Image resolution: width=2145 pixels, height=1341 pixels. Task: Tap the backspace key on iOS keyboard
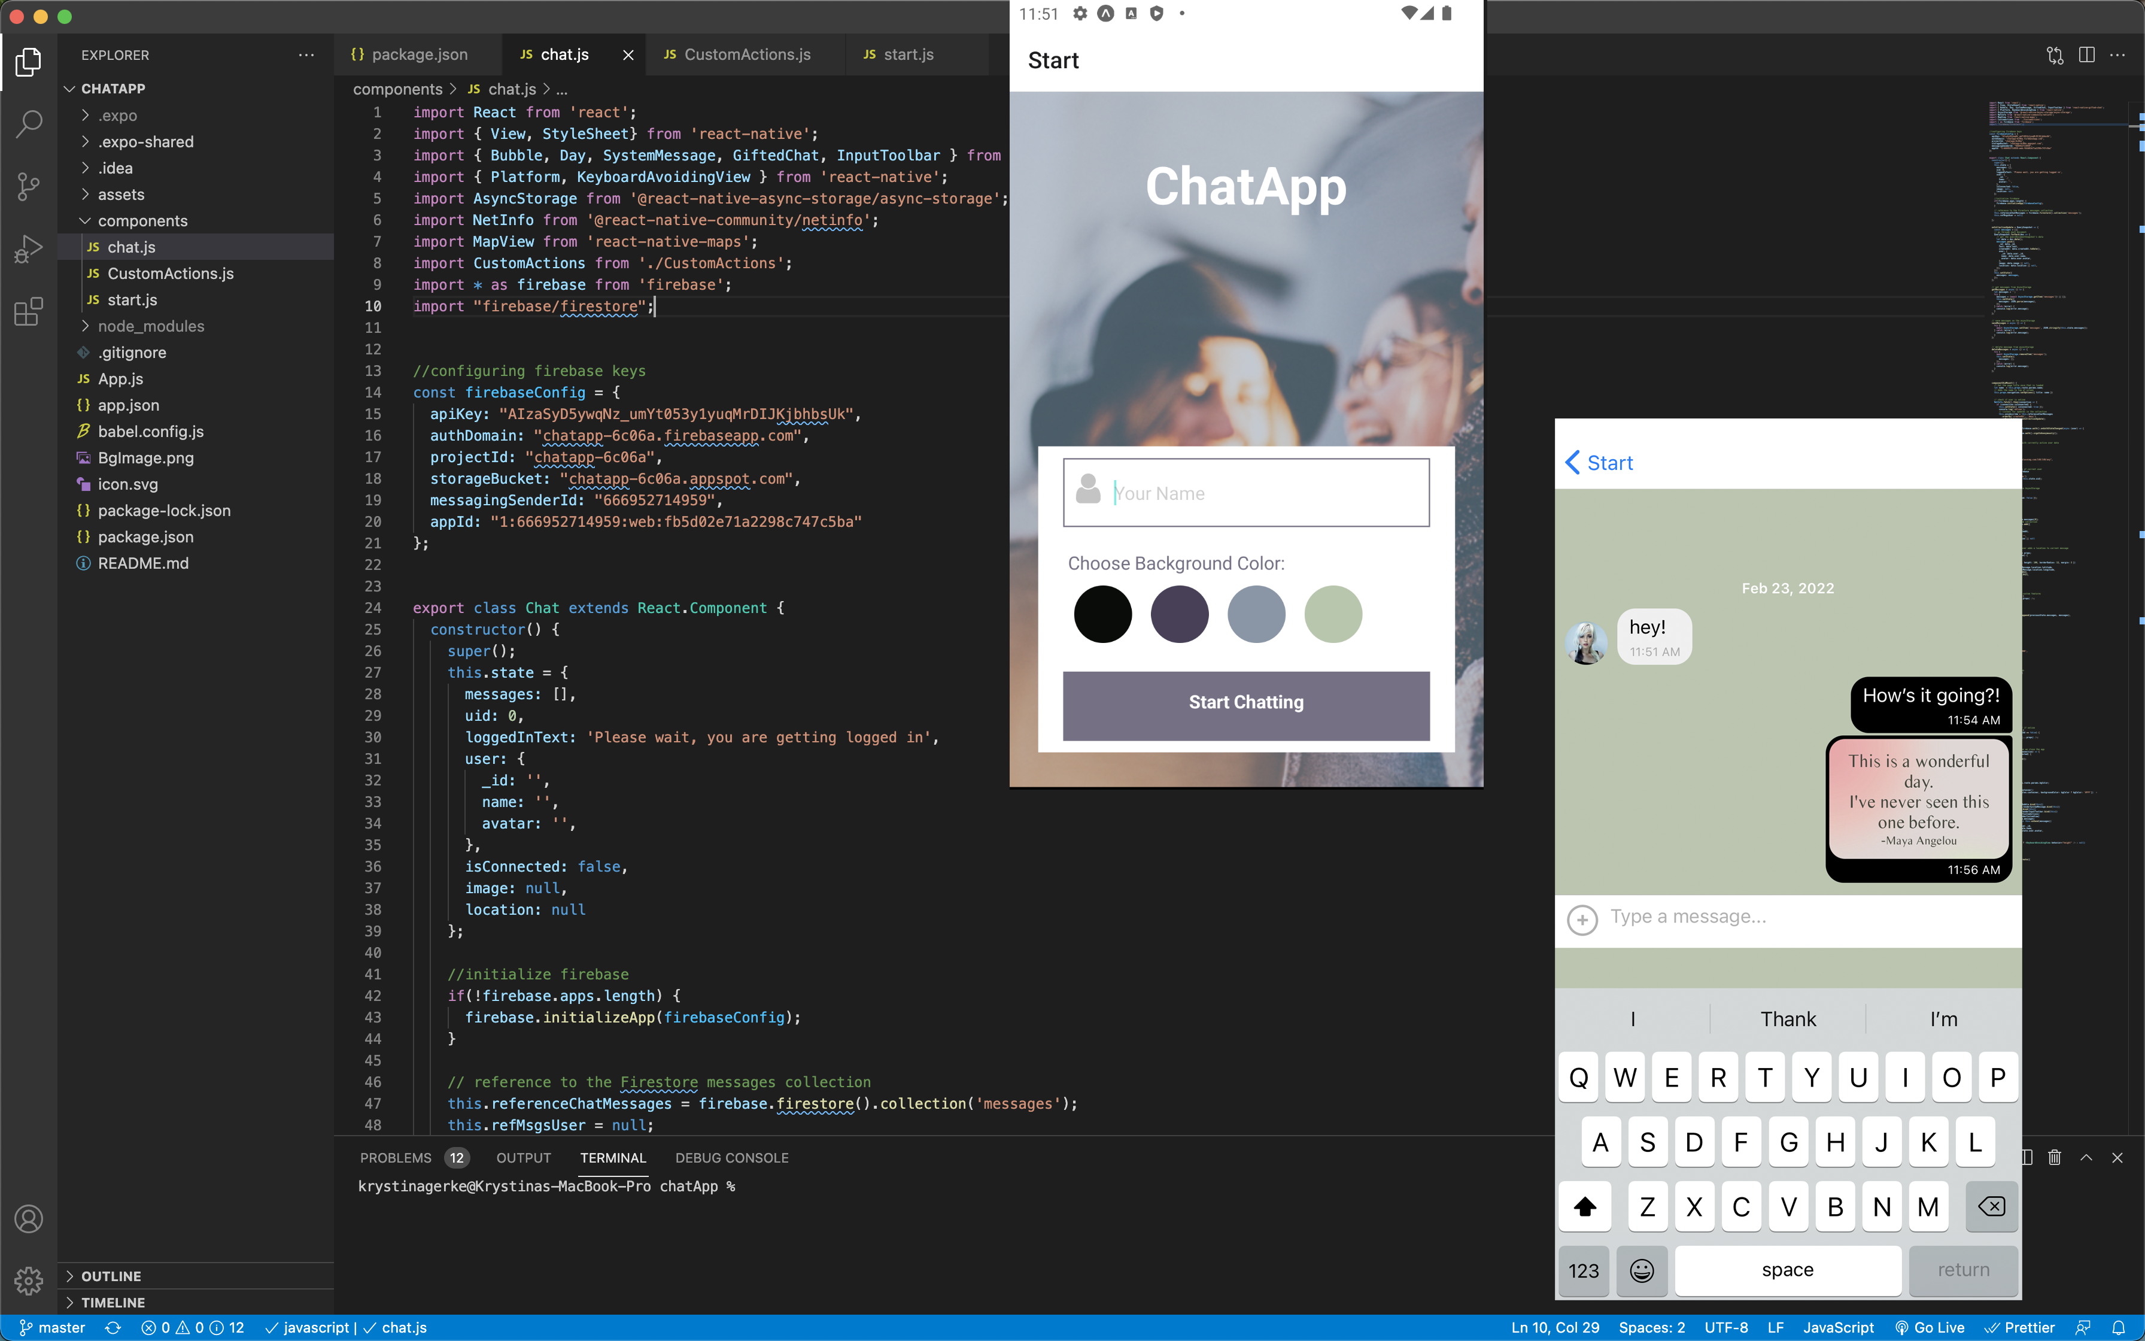tap(1992, 1206)
